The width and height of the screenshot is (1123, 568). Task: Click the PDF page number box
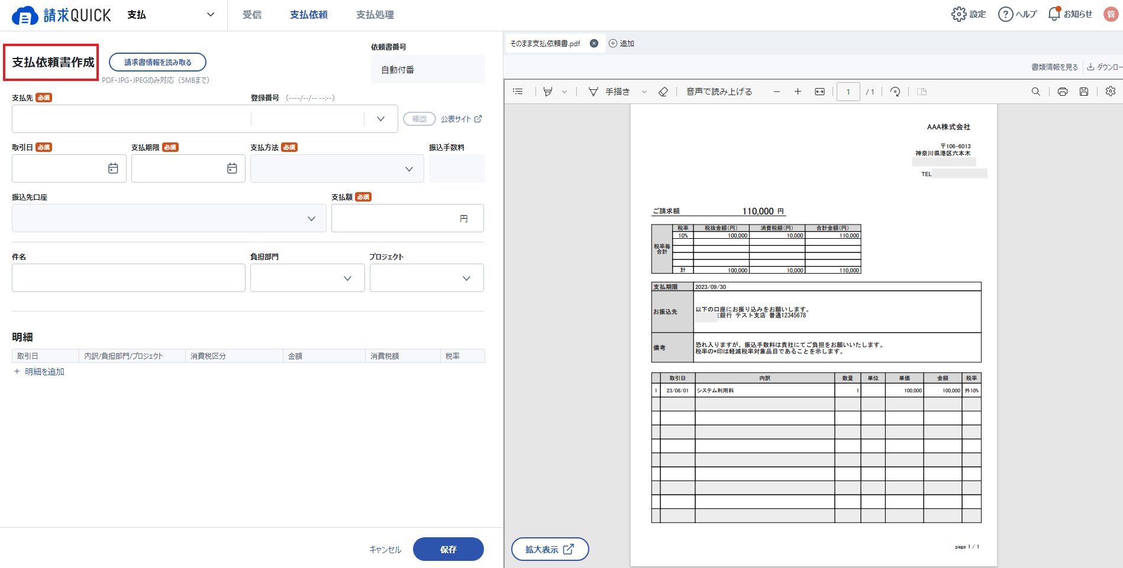coord(848,92)
